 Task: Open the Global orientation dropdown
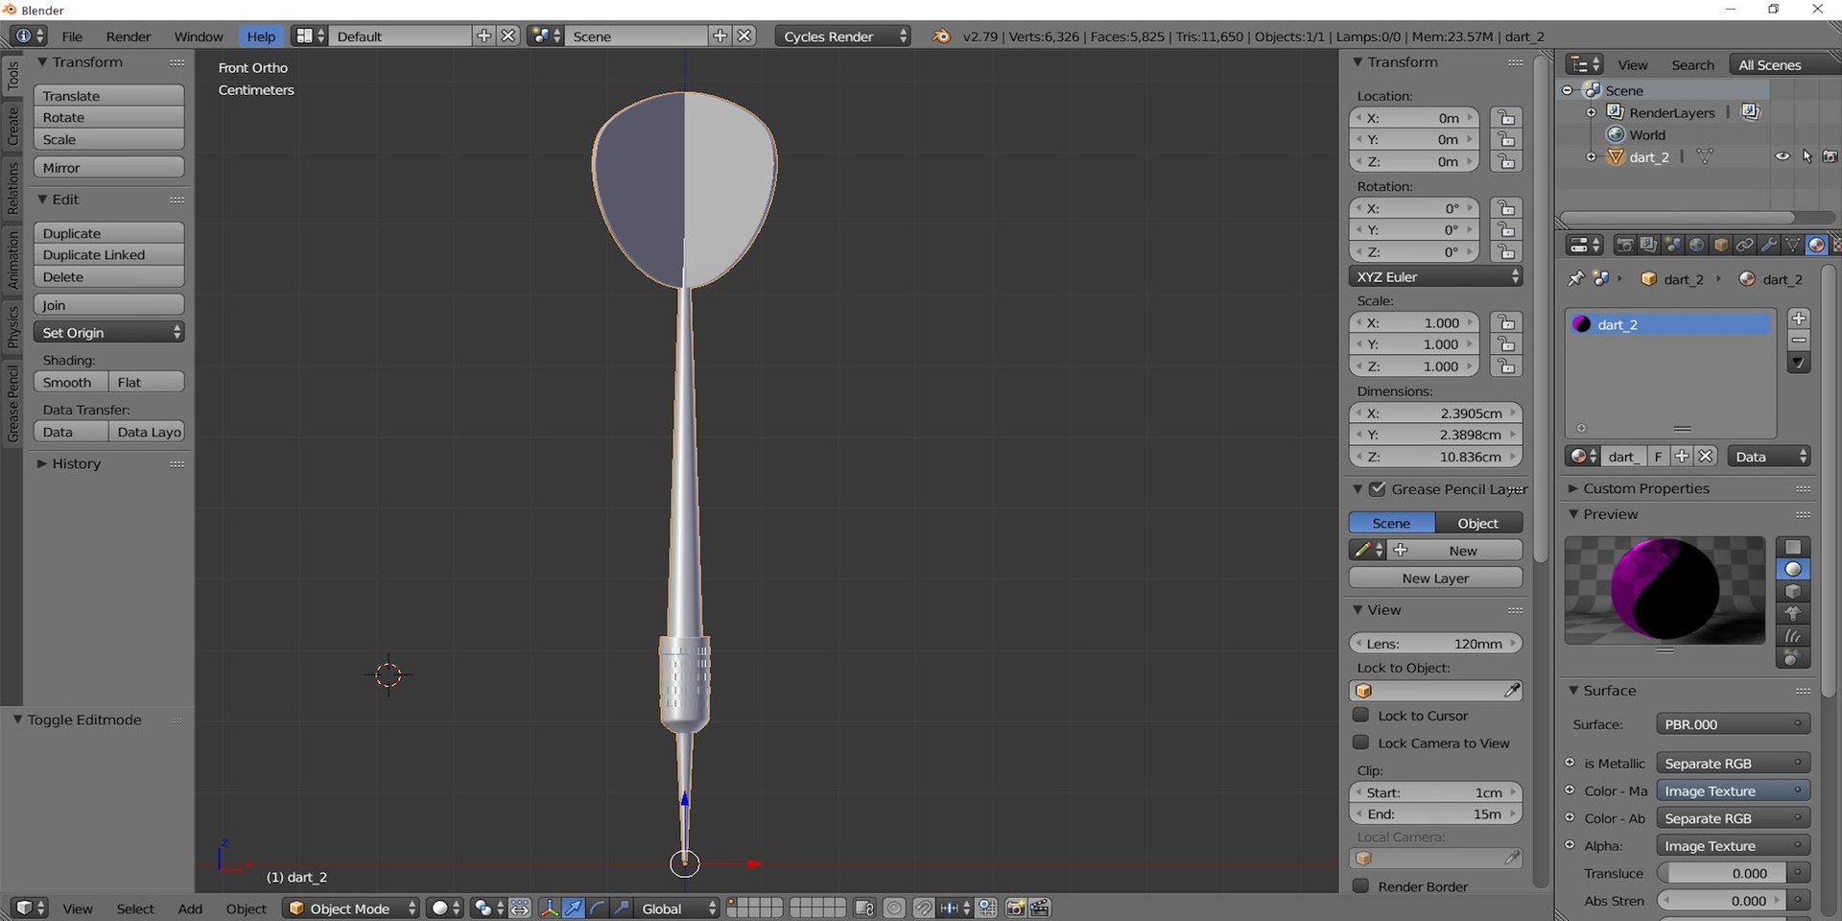(677, 908)
